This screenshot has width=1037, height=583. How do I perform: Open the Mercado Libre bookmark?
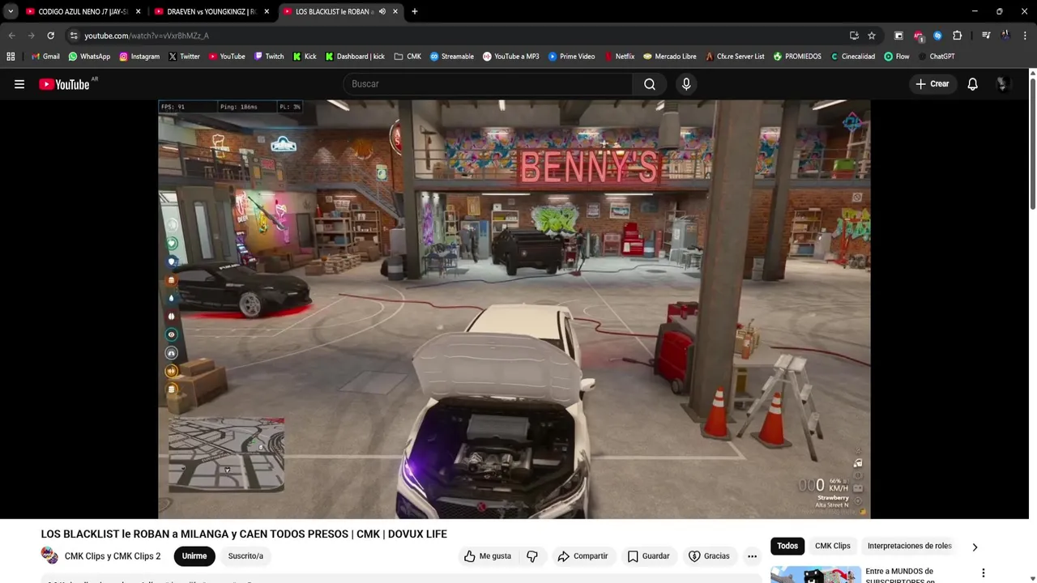pos(669,57)
